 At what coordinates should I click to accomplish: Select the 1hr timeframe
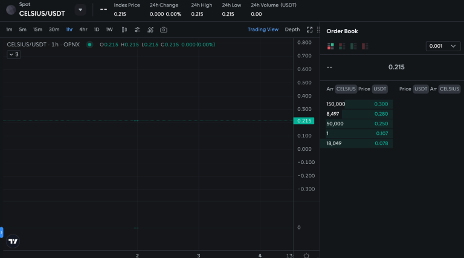pos(69,30)
